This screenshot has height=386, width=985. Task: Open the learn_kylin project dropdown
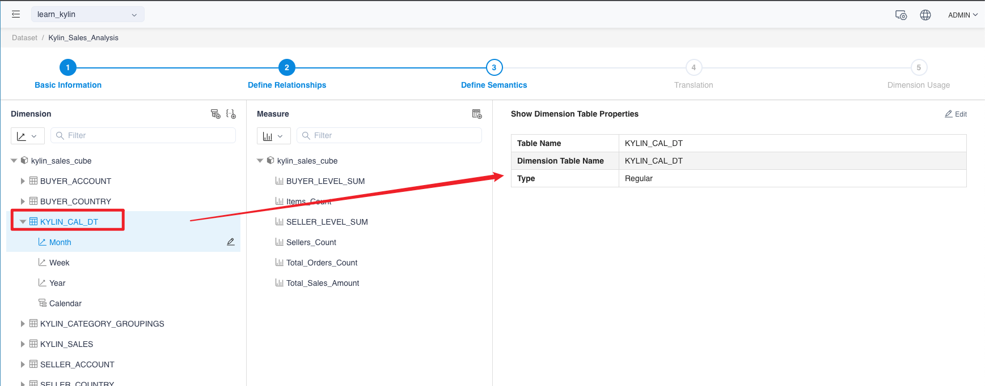click(87, 14)
